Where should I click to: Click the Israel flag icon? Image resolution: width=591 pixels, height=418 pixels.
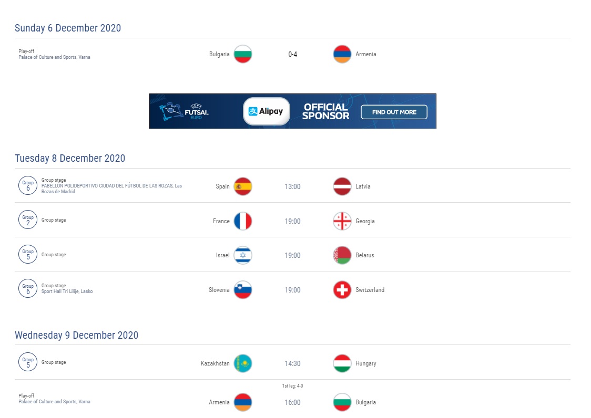coord(243,255)
